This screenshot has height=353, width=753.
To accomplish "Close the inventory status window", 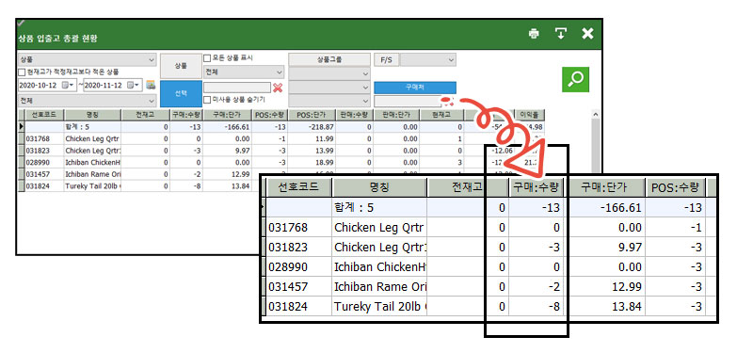I will click(587, 34).
